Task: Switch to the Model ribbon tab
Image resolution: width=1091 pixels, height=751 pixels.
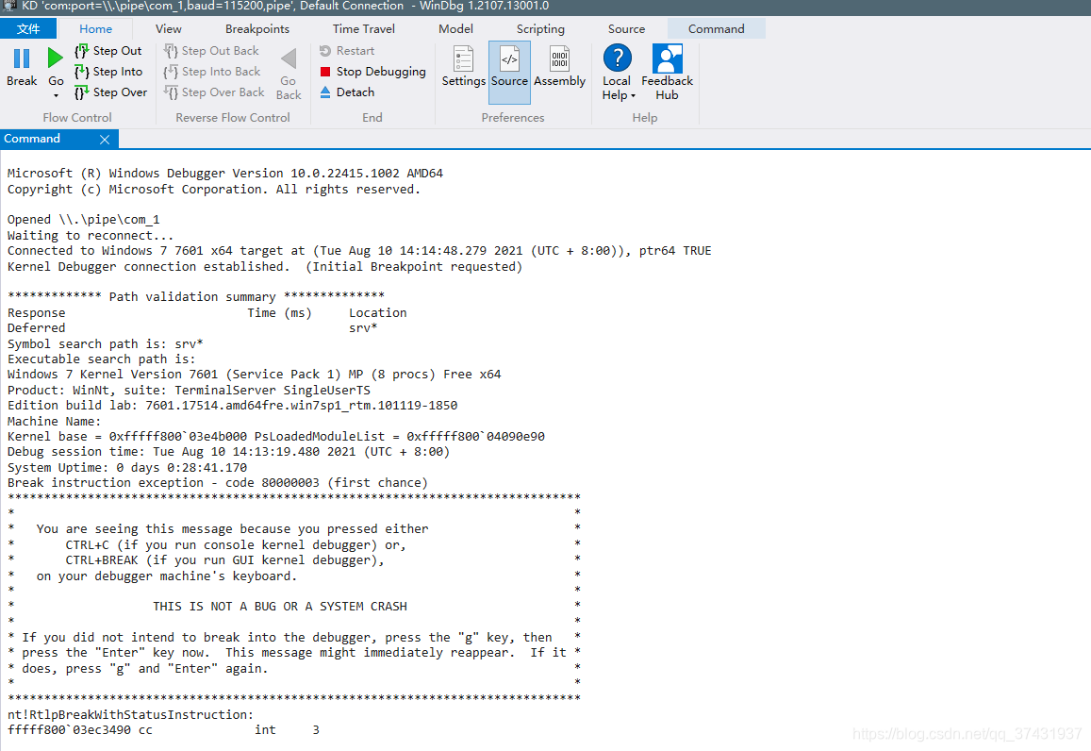Action: coord(455,28)
